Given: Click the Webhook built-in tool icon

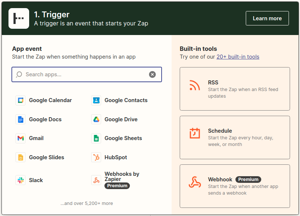Looking at the screenshot, I should tap(195, 182).
